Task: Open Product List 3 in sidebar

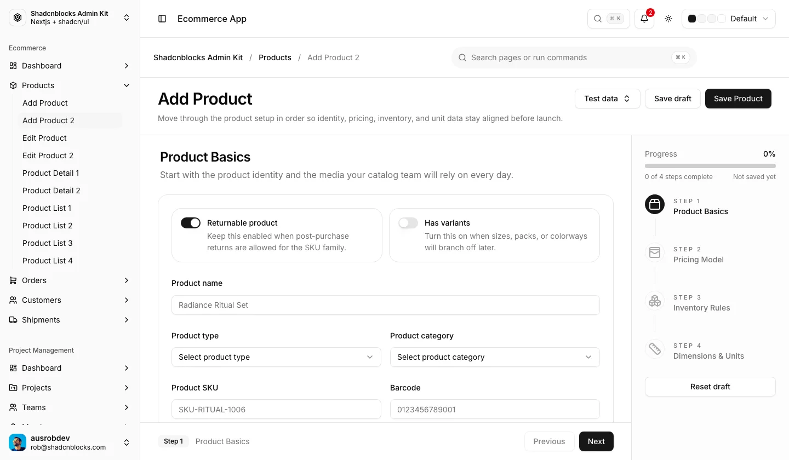Action: coord(48,243)
